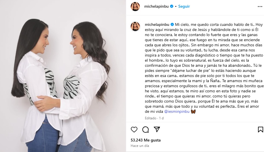264x152 pixels.
Task: Save the post with the bookmark icon
Action: coord(261,130)
